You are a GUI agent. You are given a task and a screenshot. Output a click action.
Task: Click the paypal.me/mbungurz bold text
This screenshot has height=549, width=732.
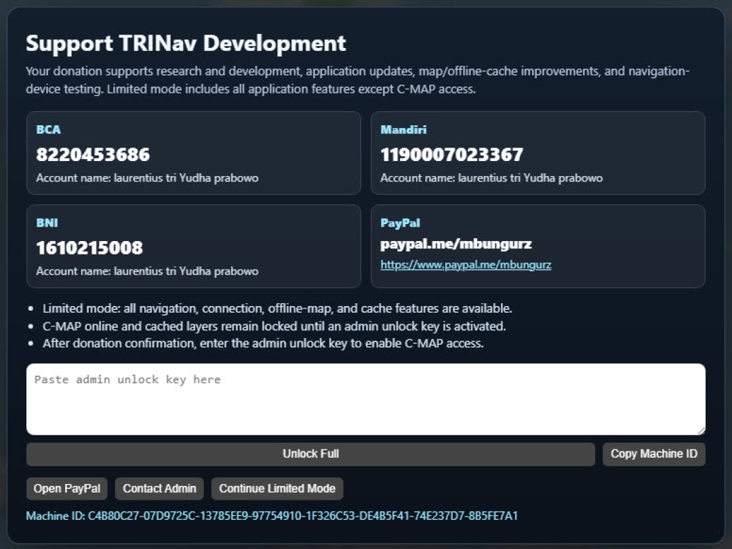tap(456, 244)
